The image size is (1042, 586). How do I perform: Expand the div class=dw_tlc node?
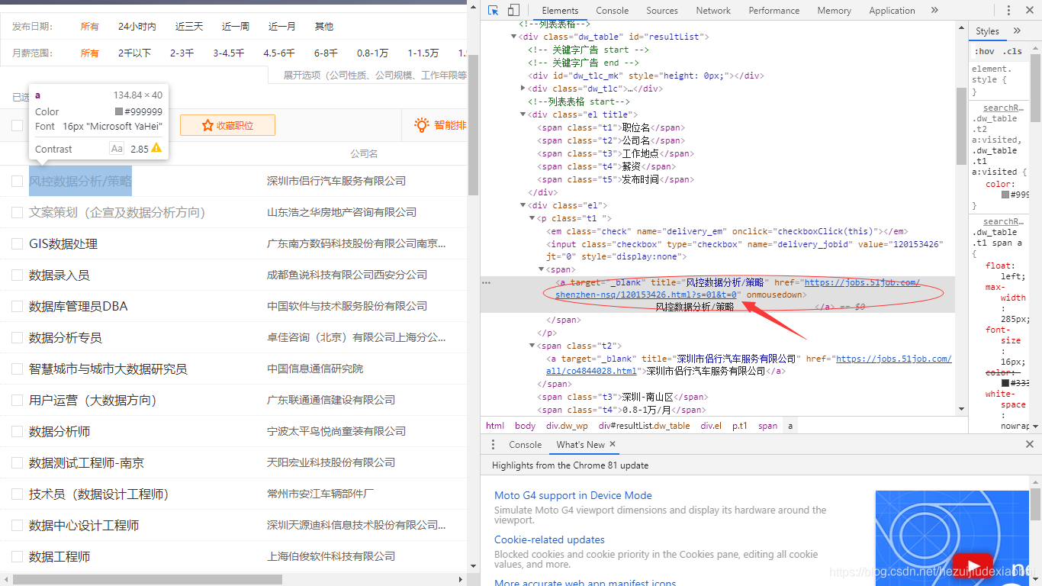pyautogui.click(x=523, y=89)
